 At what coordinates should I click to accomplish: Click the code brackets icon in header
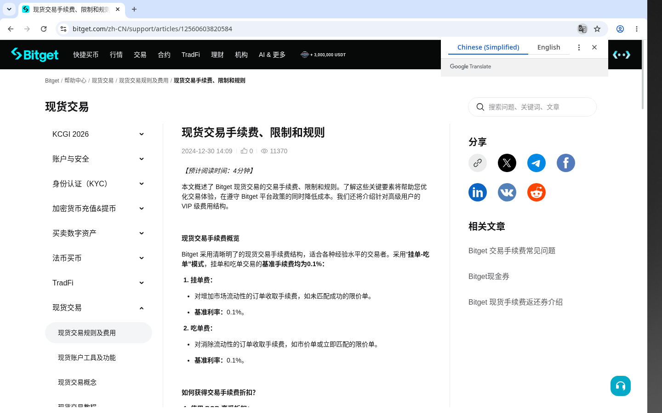[x=622, y=55]
